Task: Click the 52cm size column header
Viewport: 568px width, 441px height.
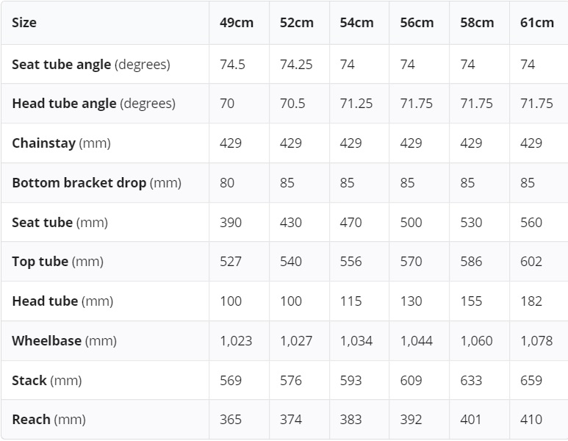Action: (x=296, y=23)
